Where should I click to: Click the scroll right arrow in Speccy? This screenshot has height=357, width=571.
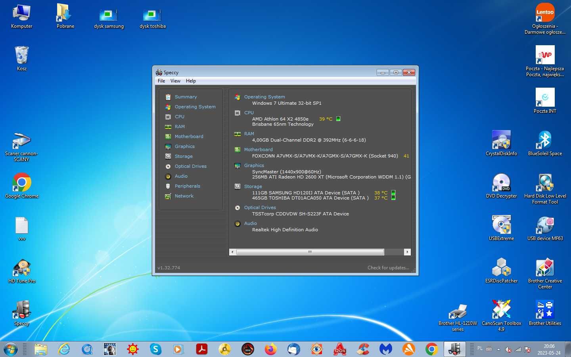pos(407,252)
